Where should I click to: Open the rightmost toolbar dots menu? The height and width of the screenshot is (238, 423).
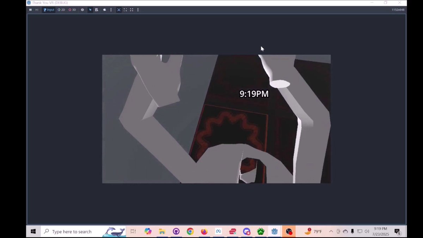click(x=137, y=10)
